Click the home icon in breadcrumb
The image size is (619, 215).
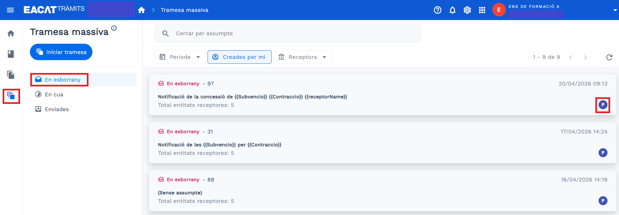pyautogui.click(x=141, y=10)
